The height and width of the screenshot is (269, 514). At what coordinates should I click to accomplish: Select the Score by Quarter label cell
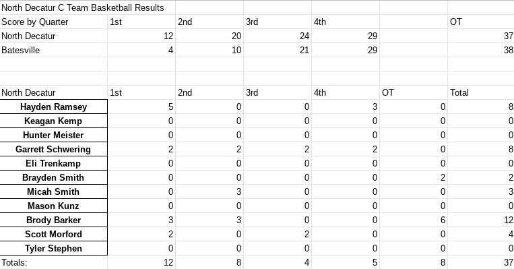point(53,22)
